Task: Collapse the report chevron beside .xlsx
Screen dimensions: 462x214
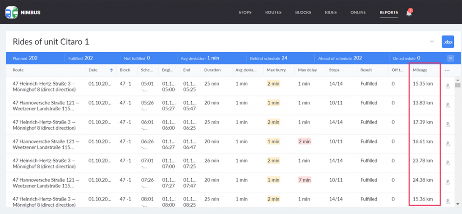Action: tap(432, 41)
